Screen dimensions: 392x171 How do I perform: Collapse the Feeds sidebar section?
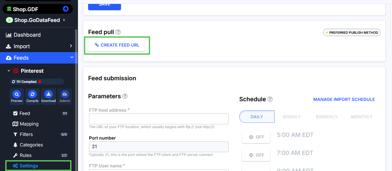tap(71, 58)
